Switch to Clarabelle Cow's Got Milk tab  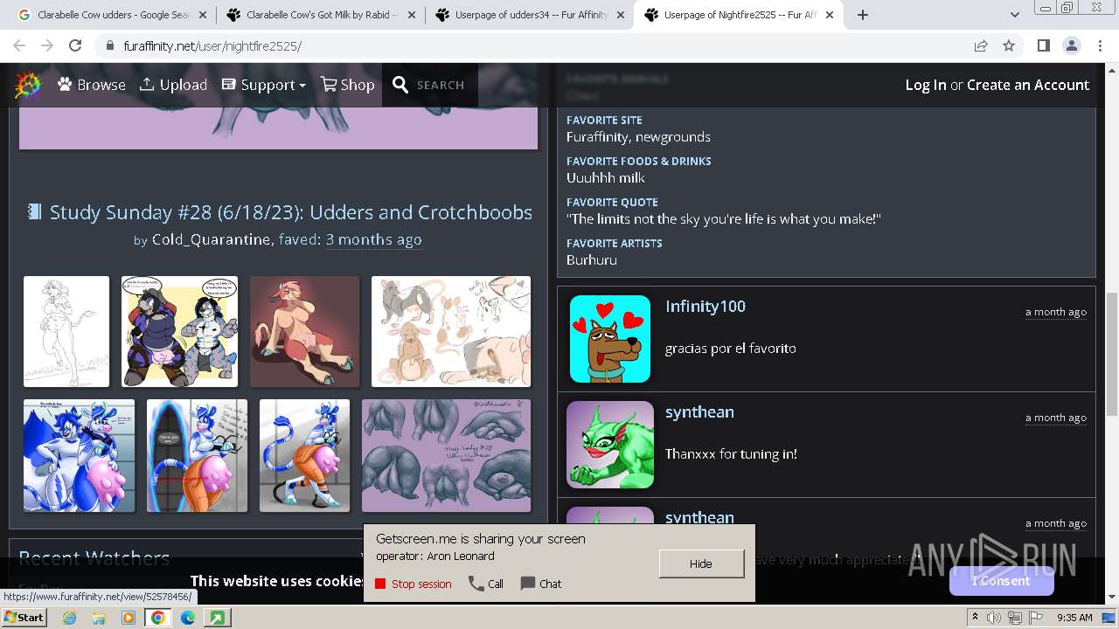[320, 15]
